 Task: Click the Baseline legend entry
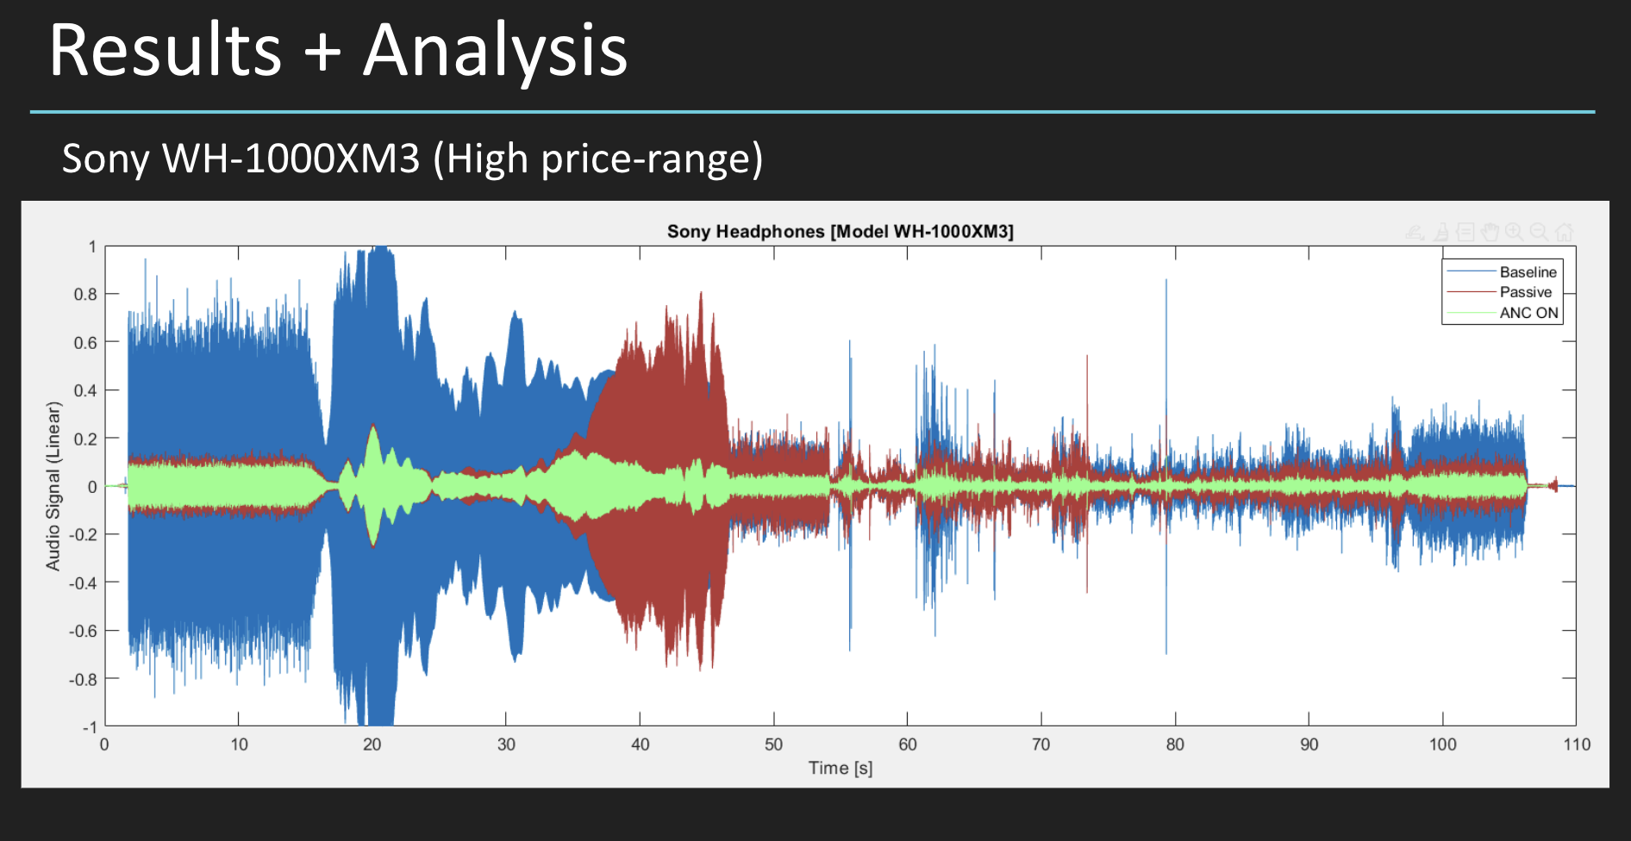(x=1528, y=272)
